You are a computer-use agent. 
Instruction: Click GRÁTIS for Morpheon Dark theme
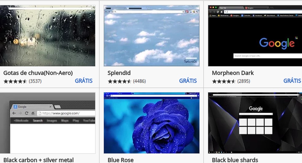(292, 81)
